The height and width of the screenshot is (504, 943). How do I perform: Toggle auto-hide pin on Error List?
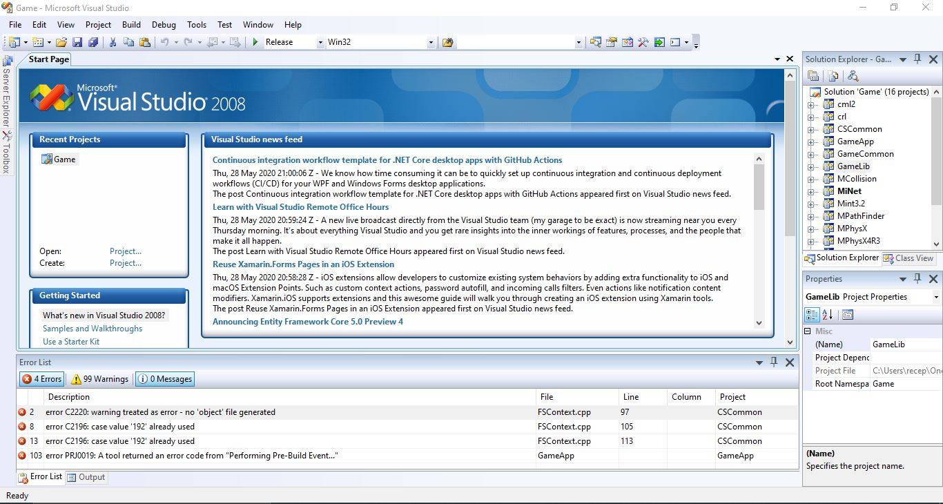(774, 362)
